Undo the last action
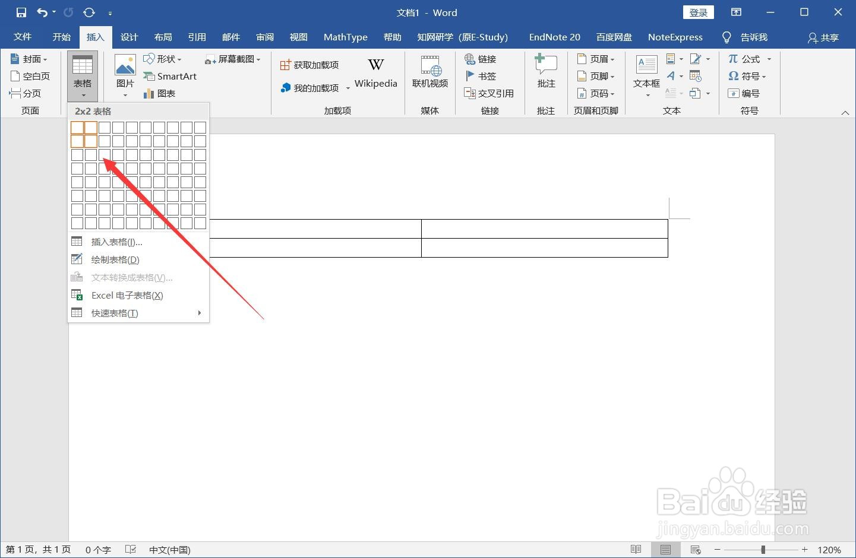 (x=42, y=12)
